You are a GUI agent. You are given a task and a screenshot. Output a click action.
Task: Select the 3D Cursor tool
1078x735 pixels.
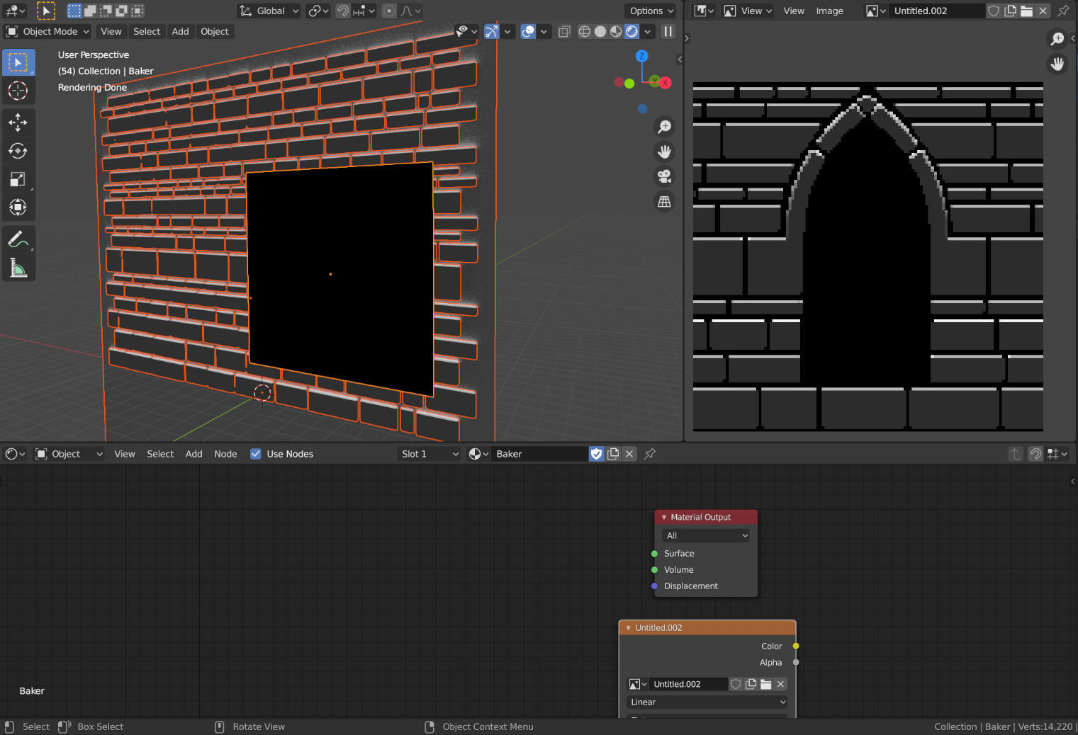pyautogui.click(x=18, y=91)
